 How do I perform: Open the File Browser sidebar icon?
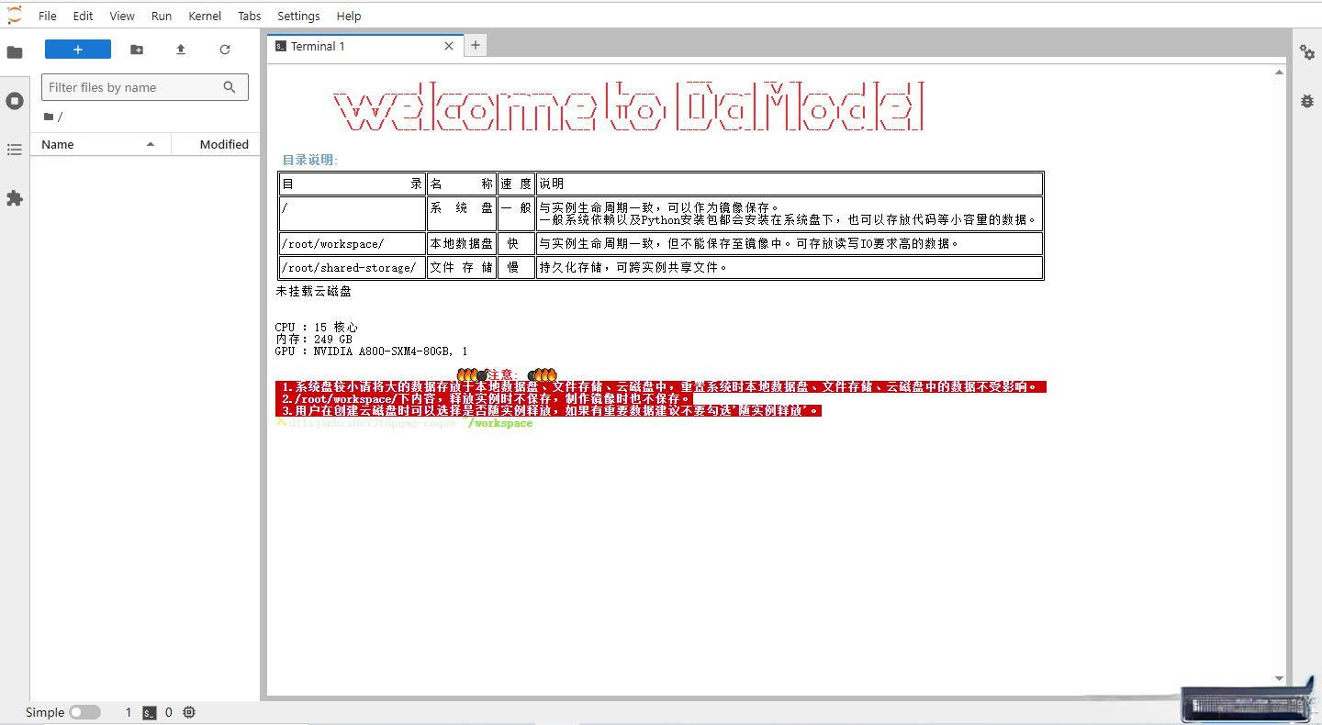(x=15, y=52)
